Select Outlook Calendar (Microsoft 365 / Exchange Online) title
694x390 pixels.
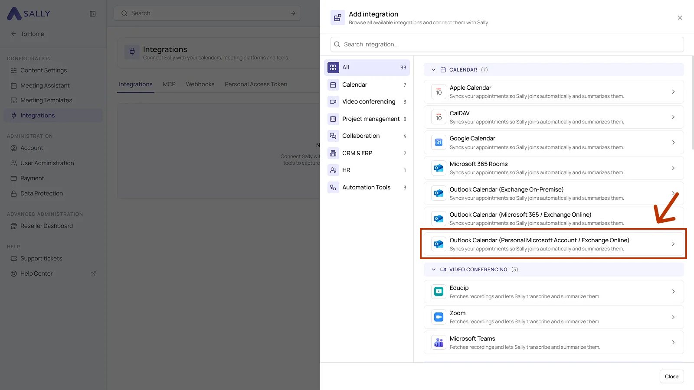(x=520, y=214)
